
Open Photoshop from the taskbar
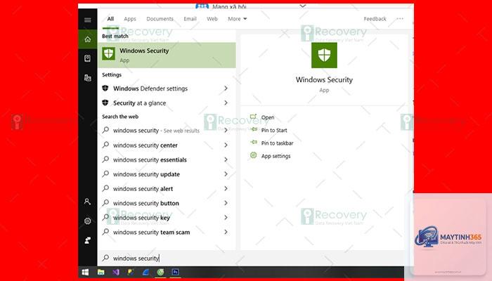point(176,272)
